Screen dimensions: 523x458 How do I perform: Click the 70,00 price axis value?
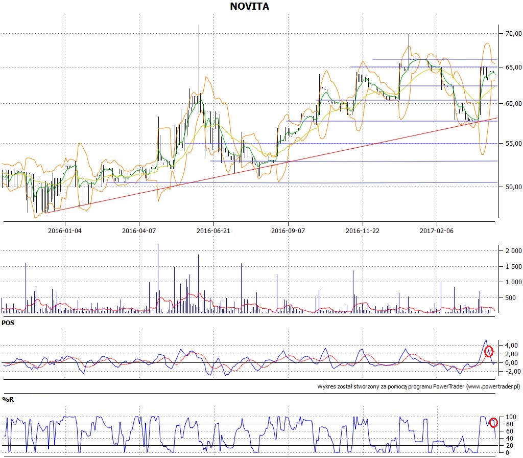click(514, 33)
